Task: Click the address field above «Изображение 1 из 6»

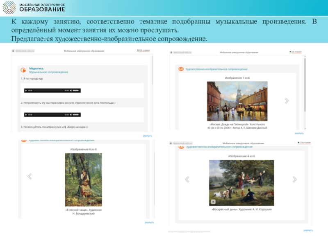Action: [180, 52]
